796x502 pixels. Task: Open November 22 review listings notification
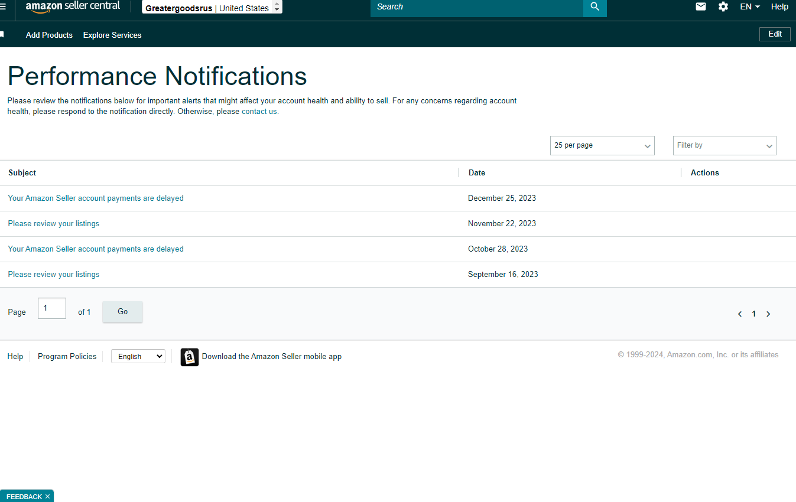click(54, 224)
